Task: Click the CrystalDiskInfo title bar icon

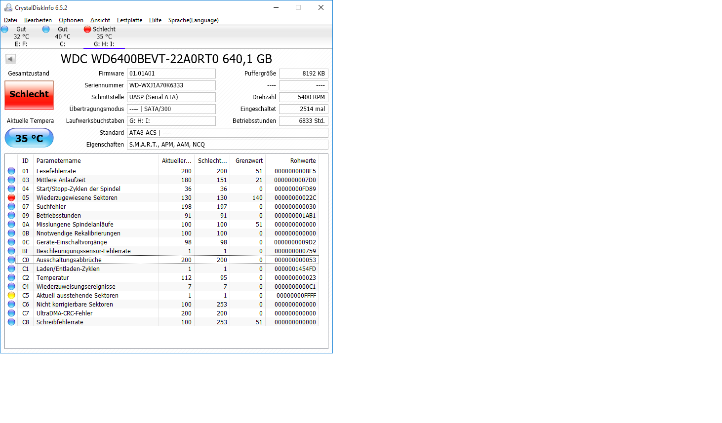Action: 8,7
